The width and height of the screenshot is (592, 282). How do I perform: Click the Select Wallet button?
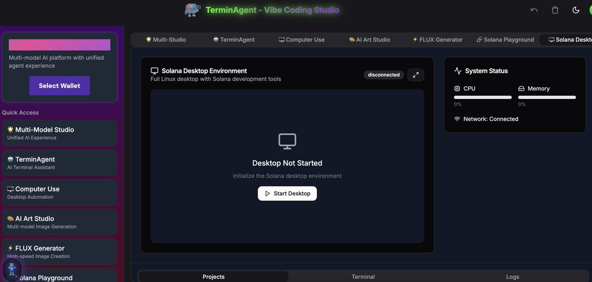[60, 86]
